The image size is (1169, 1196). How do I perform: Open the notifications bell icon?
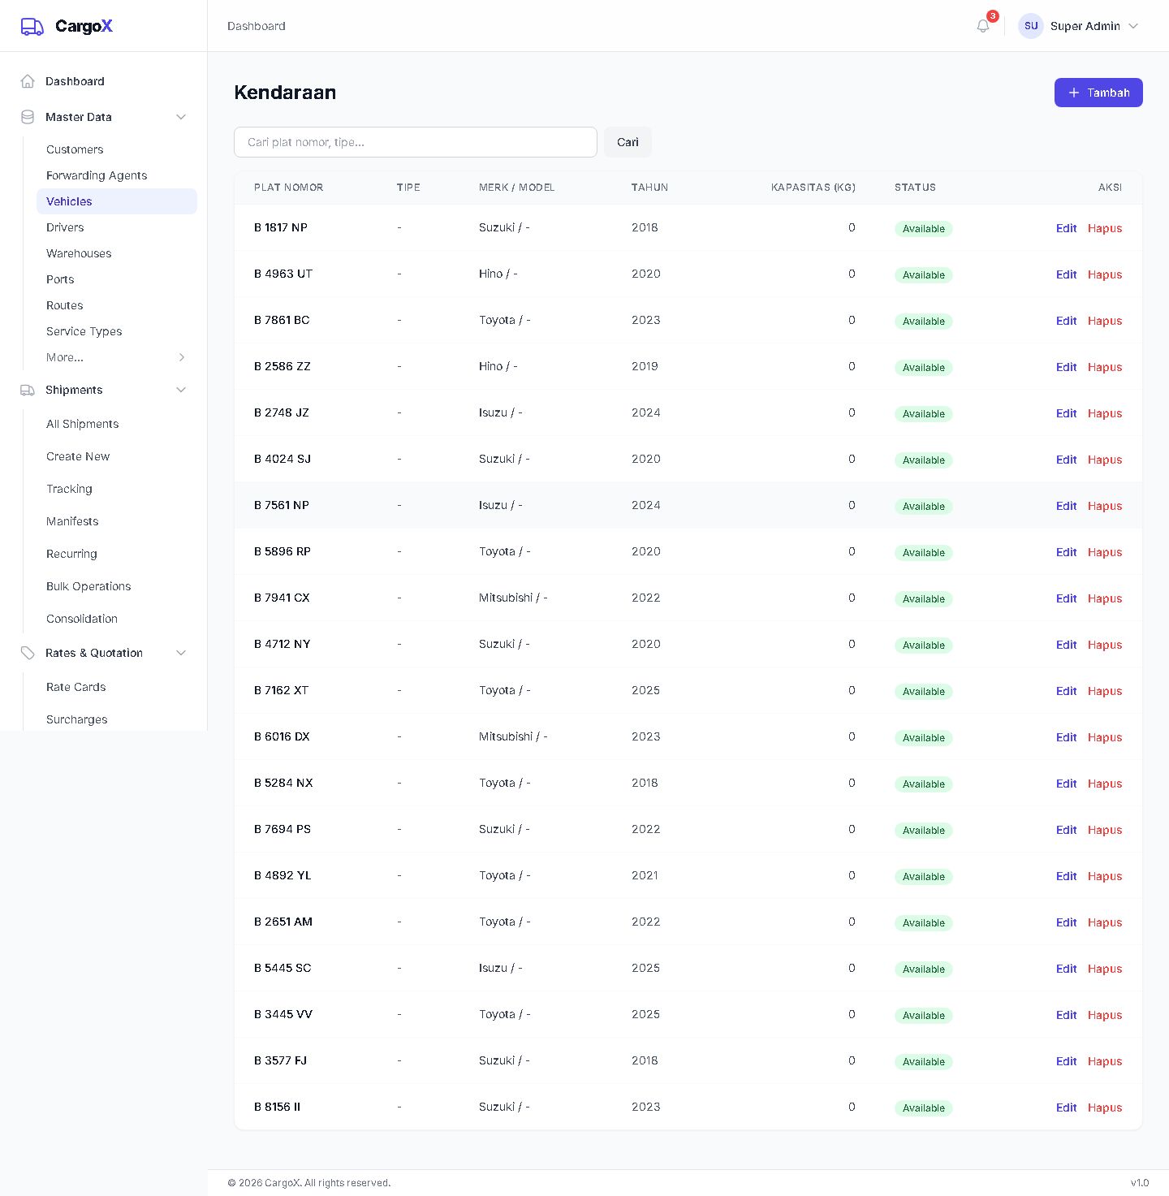tap(983, 26)
